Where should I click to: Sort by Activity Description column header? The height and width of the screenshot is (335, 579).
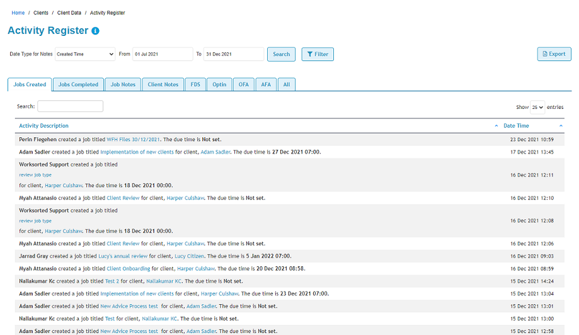43,126
